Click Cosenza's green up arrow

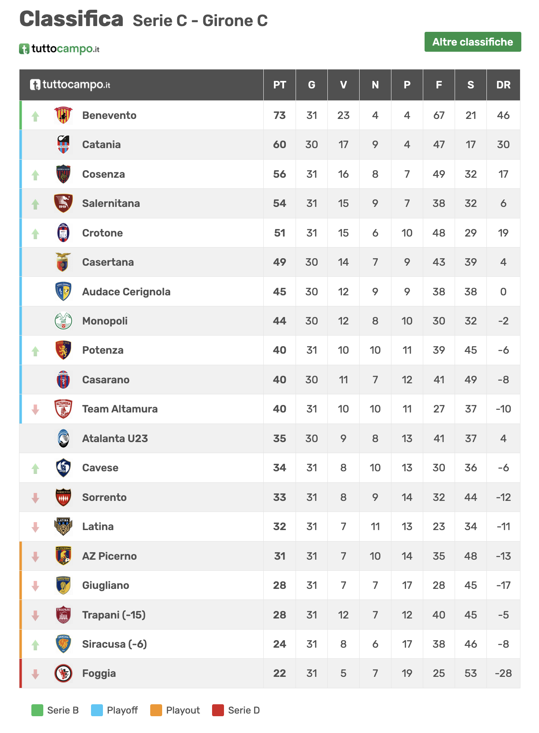(35, 175)
